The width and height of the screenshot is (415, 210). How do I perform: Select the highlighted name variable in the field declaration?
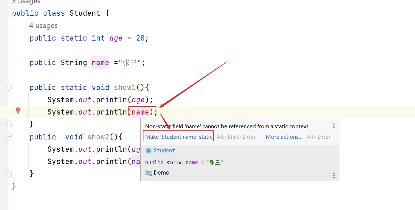pyautogui.click(x=100, y=62)
